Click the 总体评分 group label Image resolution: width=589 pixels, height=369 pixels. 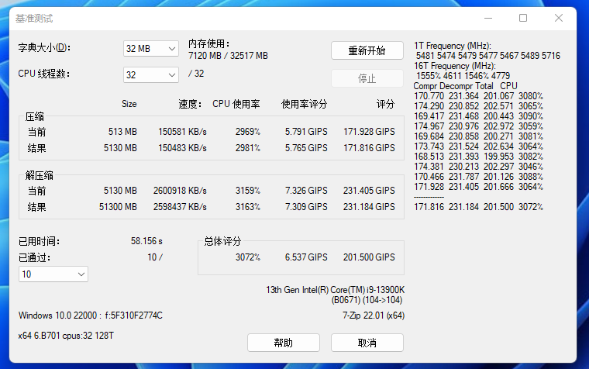[x=223, y=241]
